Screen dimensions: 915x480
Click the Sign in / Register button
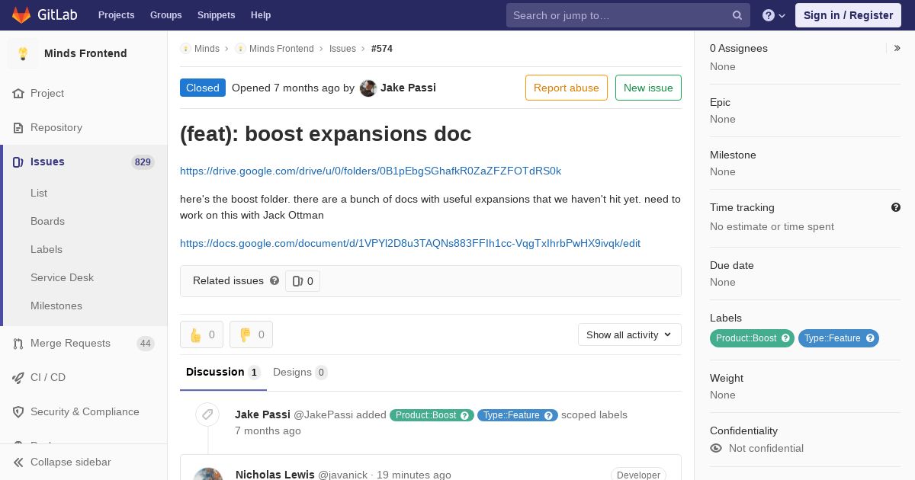[848, 15]
